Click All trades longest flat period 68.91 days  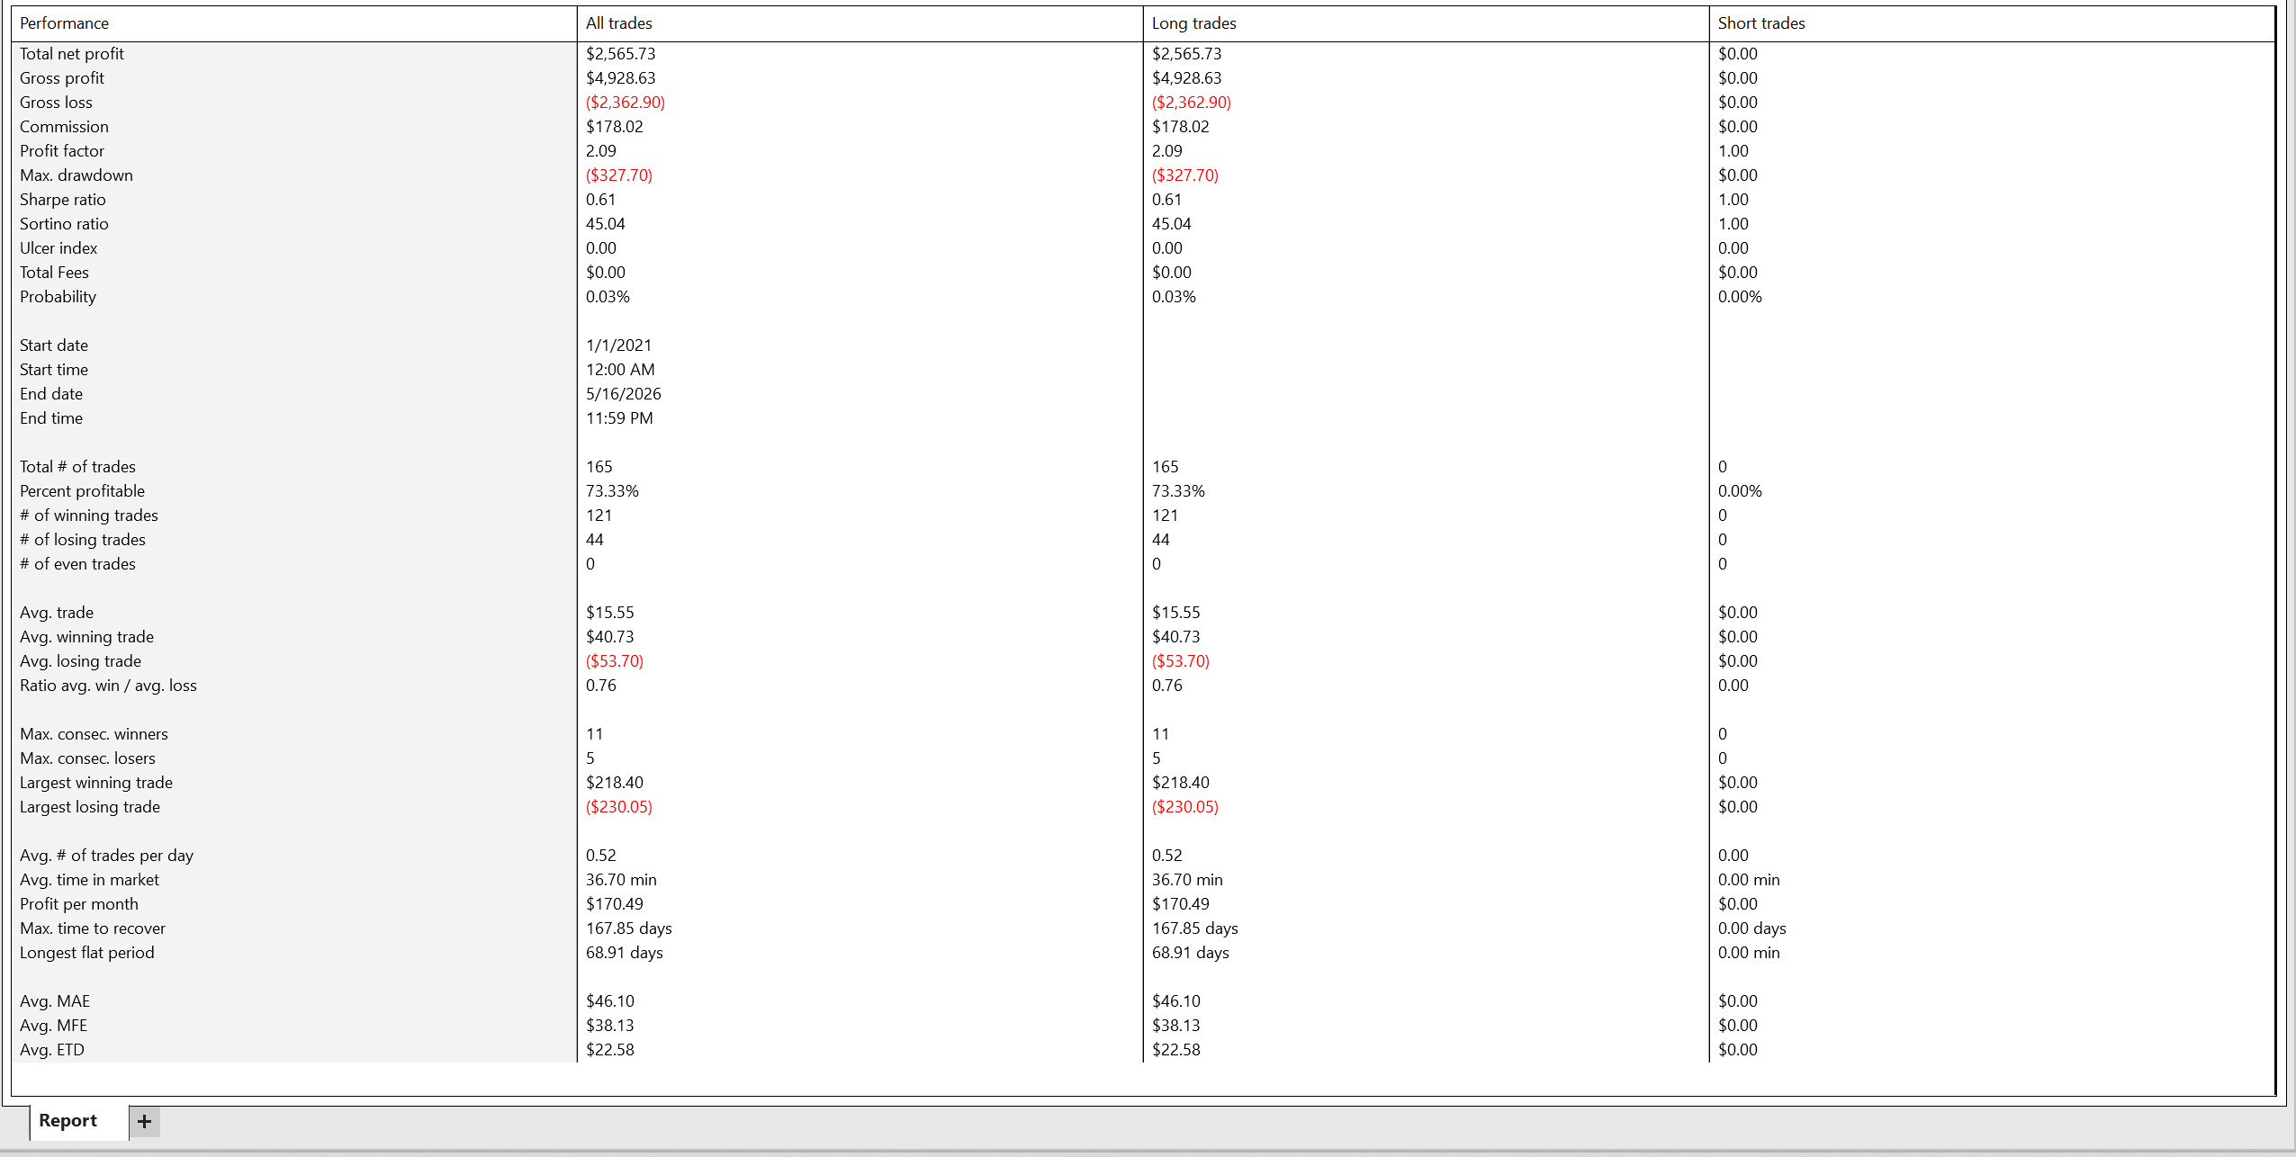coord(625,953)
